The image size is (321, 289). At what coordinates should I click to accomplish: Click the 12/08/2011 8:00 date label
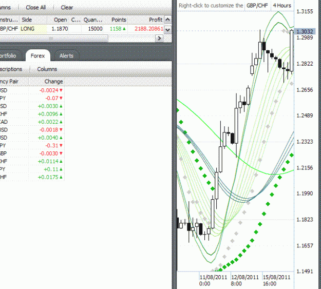[x=245, y=280]
